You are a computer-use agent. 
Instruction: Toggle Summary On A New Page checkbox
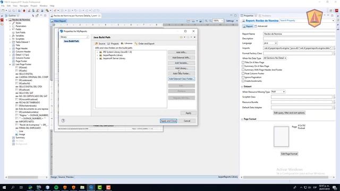click(x=243, y=66)
